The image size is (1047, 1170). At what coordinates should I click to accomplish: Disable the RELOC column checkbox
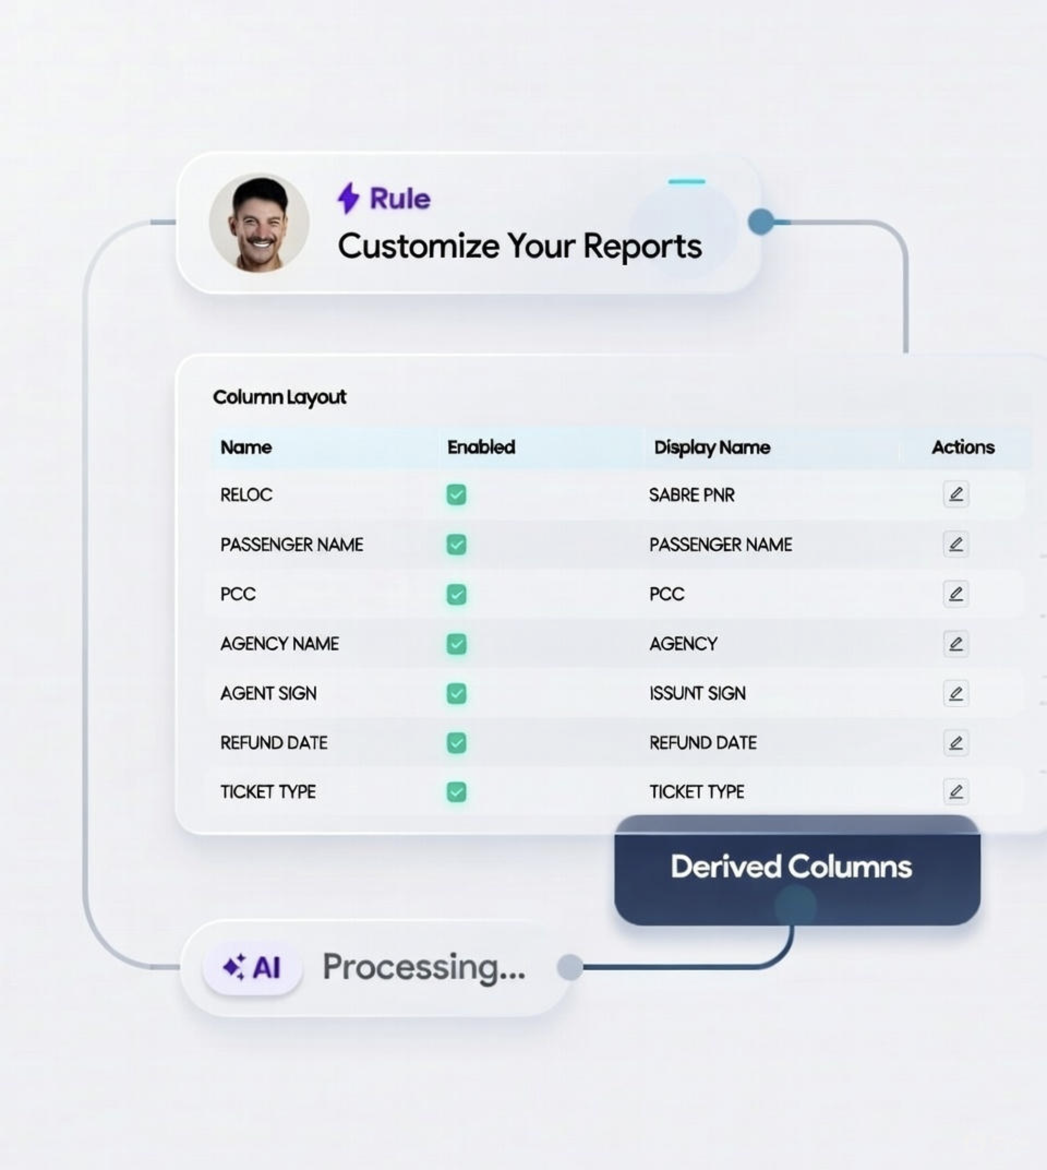pyautogui.click(x=456, y=494)
